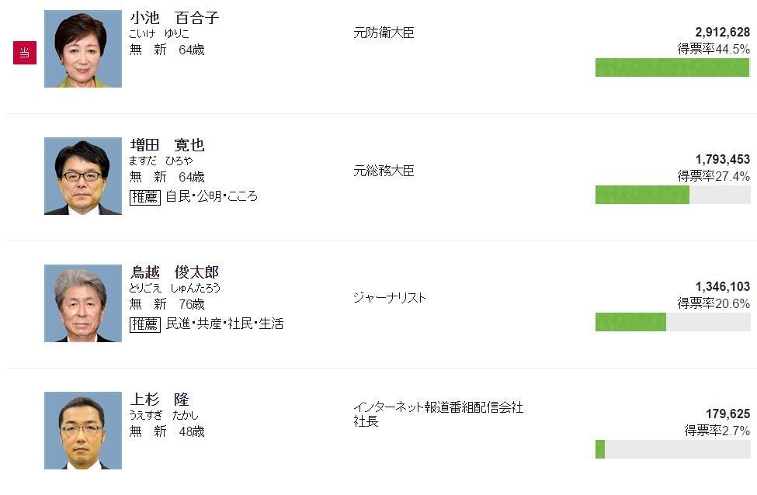Click the 推薦 tag beside 自民・公明・こころ
Image resolution: width=757 pixels, height=495 pixels.
coord(144,196)
